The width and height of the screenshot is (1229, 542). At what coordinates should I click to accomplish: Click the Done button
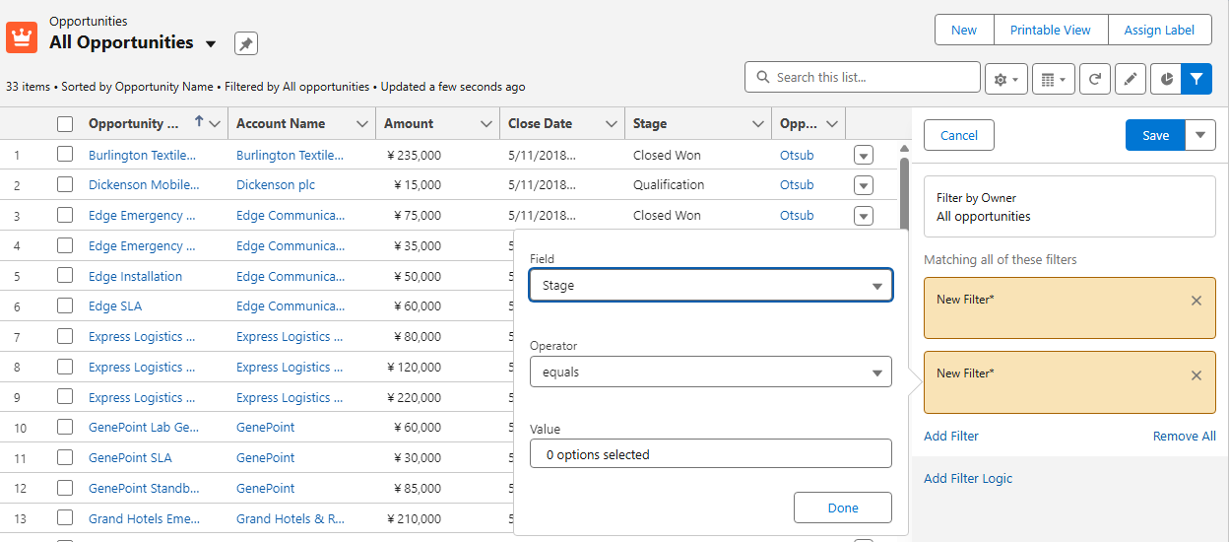842,508
